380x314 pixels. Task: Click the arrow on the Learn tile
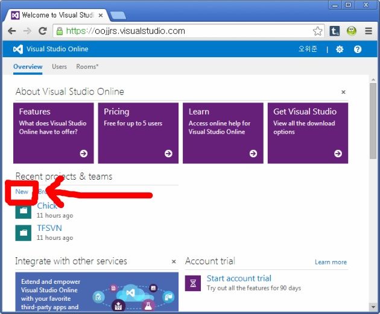pyautogui.click(x=253, y=153)
